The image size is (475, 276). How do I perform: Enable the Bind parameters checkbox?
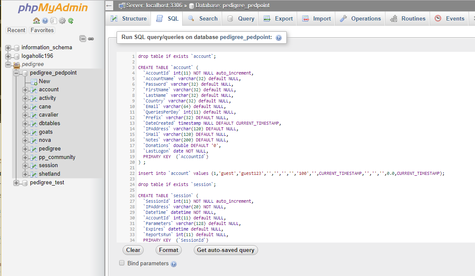(122, 263)
